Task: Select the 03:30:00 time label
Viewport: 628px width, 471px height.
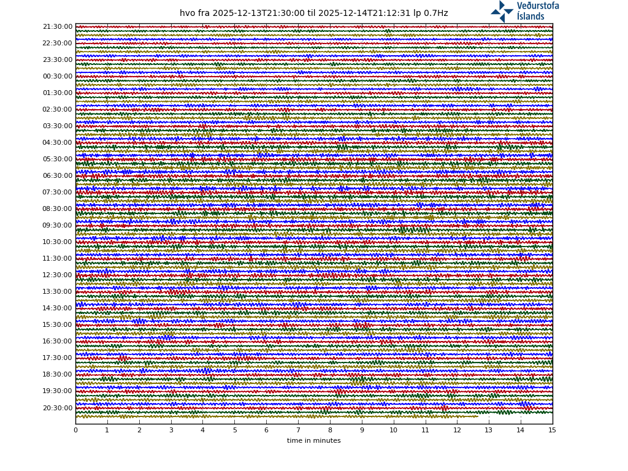Action: pos(58,126)
